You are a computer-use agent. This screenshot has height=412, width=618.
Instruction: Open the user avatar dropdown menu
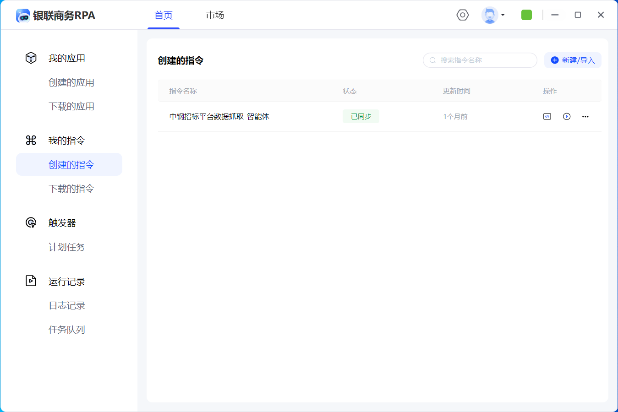[x=493, y=15]
